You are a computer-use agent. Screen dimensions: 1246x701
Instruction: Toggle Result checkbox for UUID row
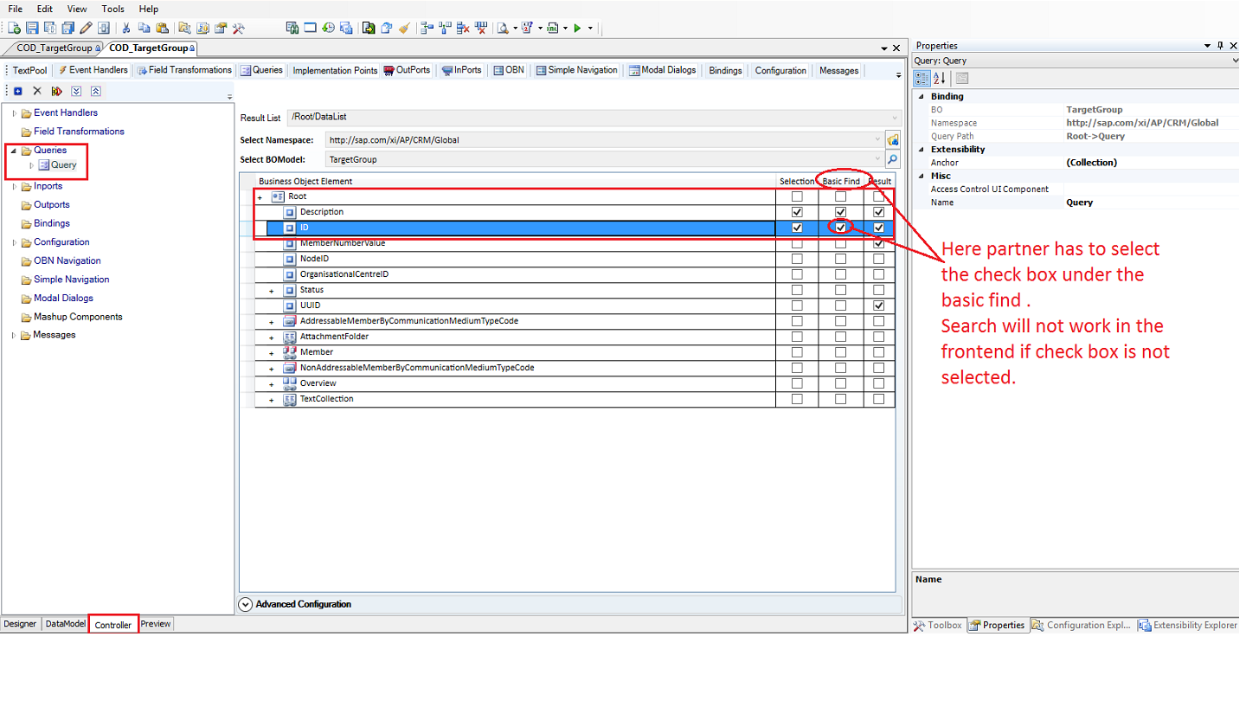[x=879, y=305]
